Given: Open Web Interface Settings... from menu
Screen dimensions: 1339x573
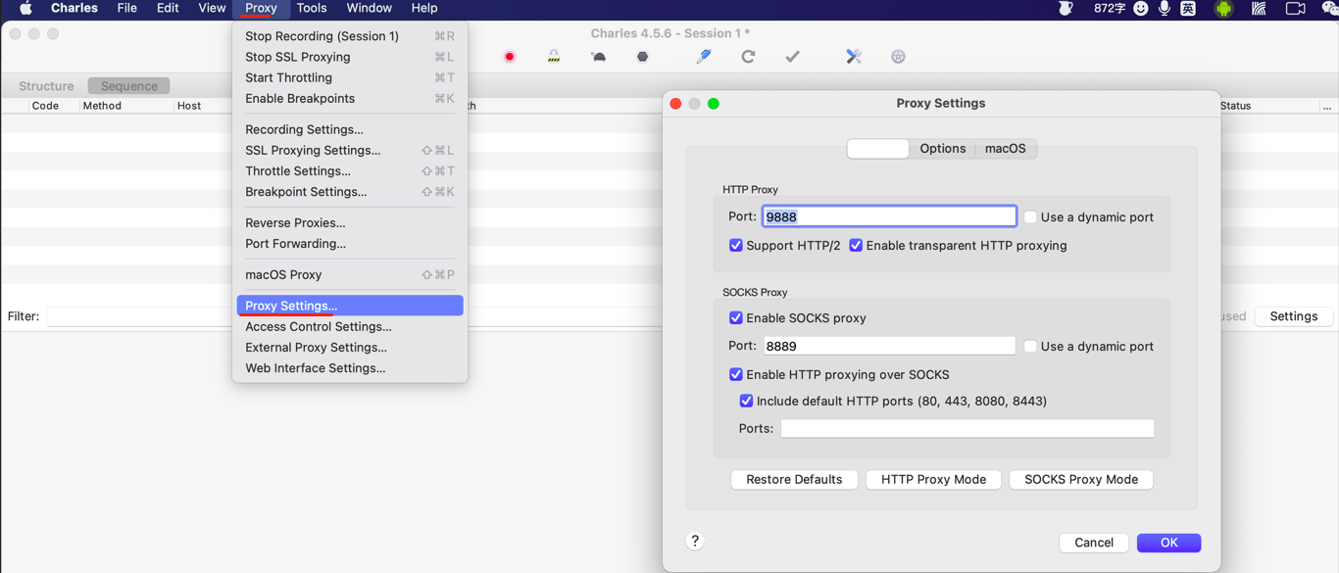Looking at the screenshot, I should click(350, 368).
